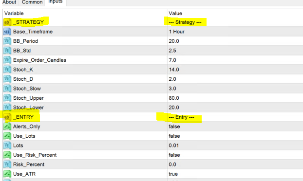Click the Alerts_Only boolean type icon

(x=7, y=127)
